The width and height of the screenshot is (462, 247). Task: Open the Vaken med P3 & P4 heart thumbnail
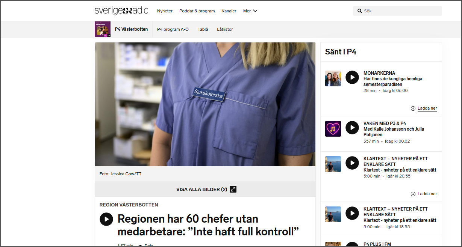point(333,129)
